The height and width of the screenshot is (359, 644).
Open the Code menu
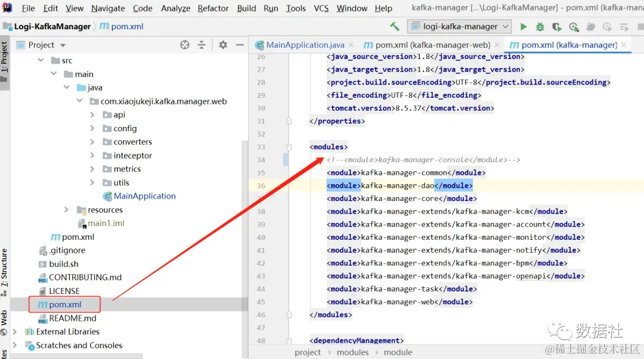tap(143, 8)
